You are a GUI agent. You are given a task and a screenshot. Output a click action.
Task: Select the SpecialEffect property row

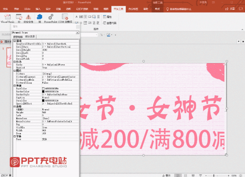pos(48,104)
